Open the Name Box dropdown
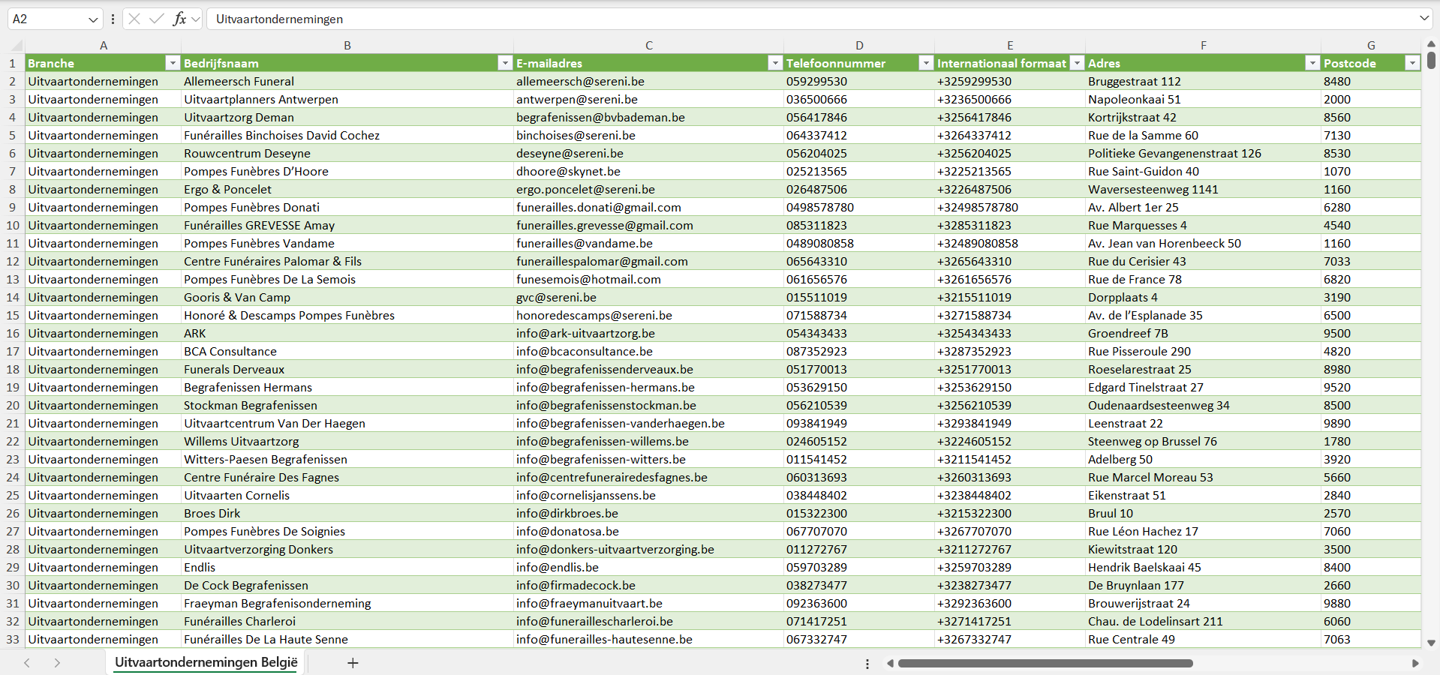This screenshot has height=675, width=1440. click(x=93, y=19)
